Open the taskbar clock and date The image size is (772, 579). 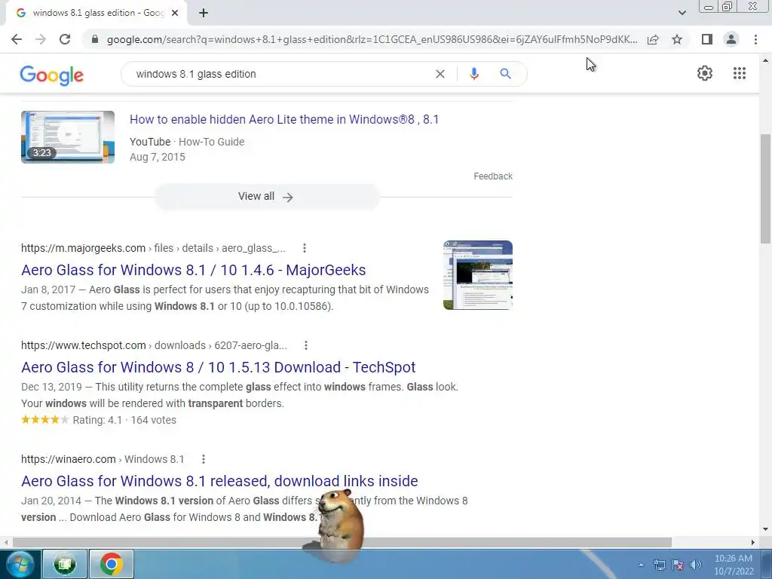coord(734,565)
